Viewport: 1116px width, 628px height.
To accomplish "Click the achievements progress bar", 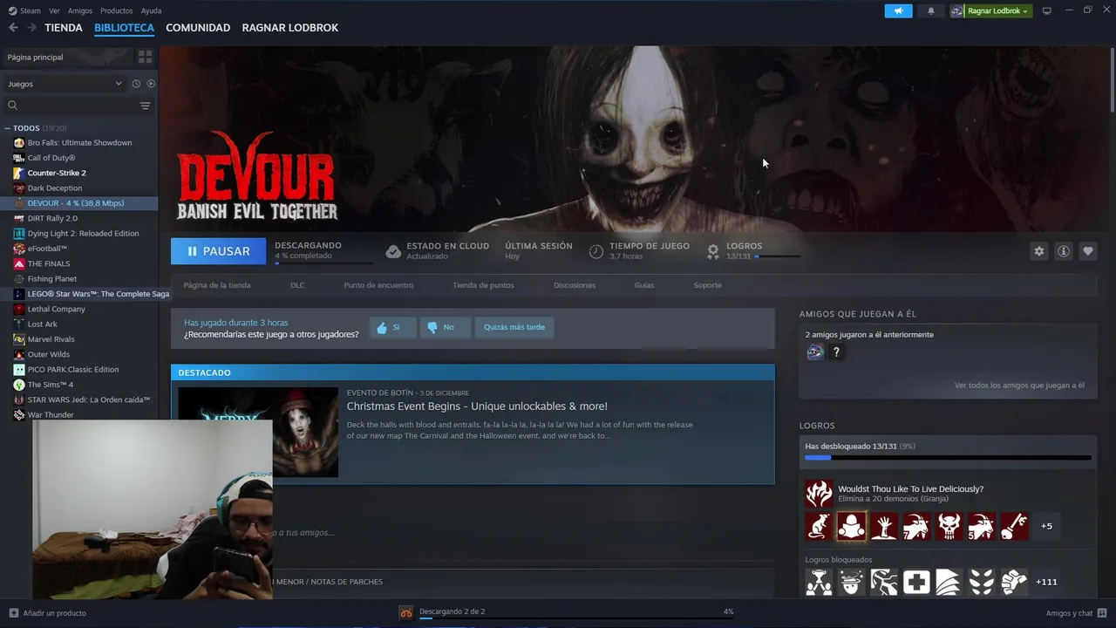I will coord(948,457).
